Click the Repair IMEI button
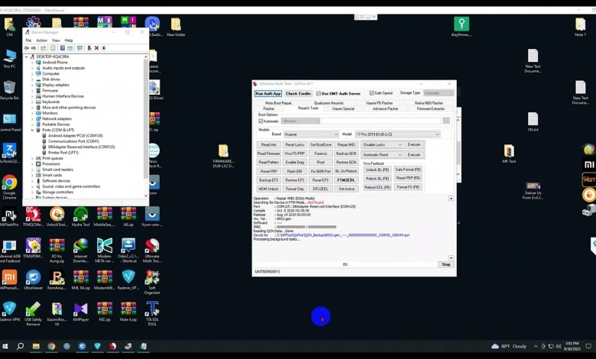 tap(346, 144)
